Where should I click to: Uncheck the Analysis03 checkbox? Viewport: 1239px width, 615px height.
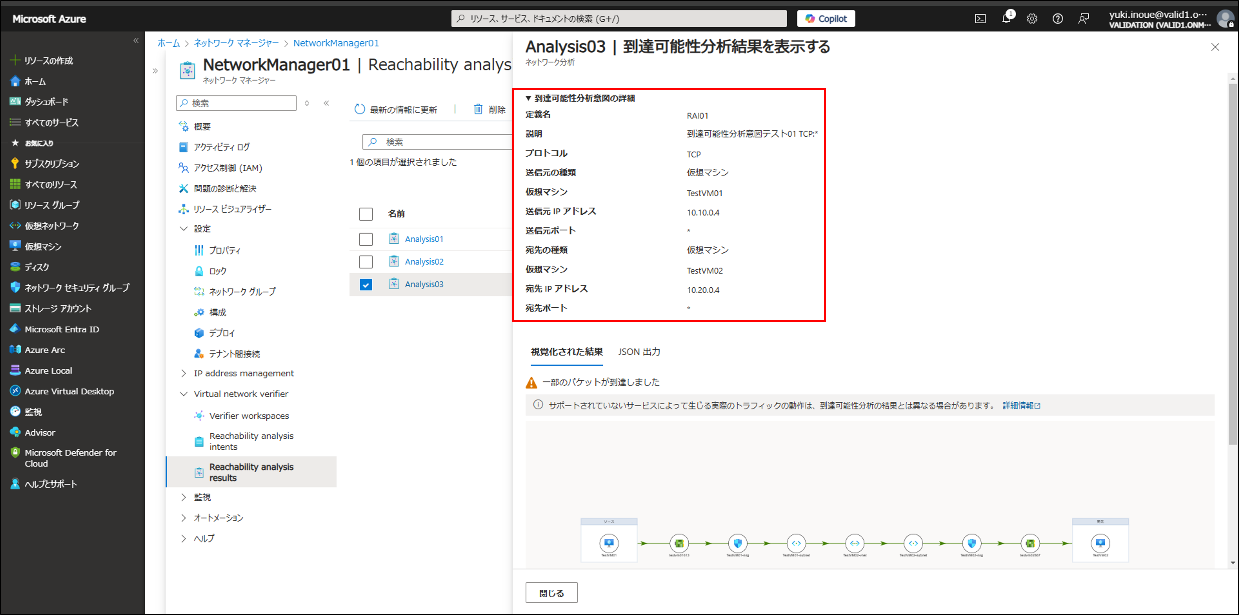[365, 284]
